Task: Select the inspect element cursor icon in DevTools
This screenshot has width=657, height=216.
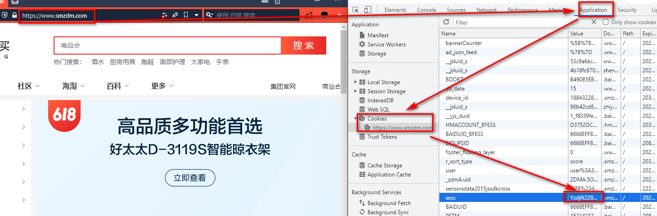Action: pos(356,10)
